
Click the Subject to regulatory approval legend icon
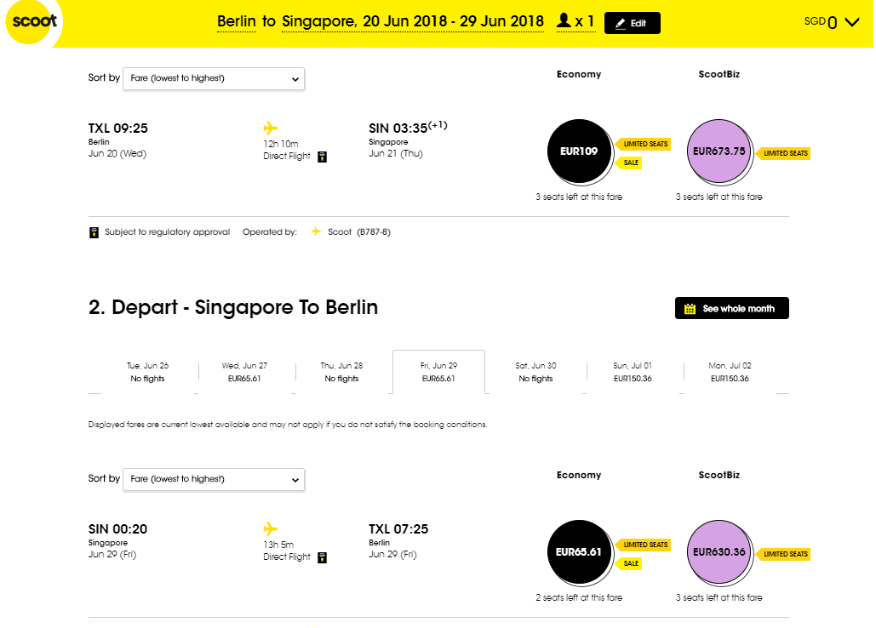(x=94, y=232)
